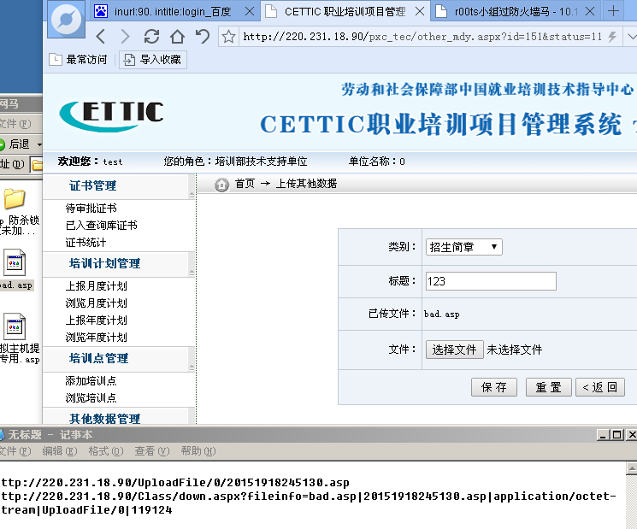Click the <返回 button

click(x=600, y=387)
